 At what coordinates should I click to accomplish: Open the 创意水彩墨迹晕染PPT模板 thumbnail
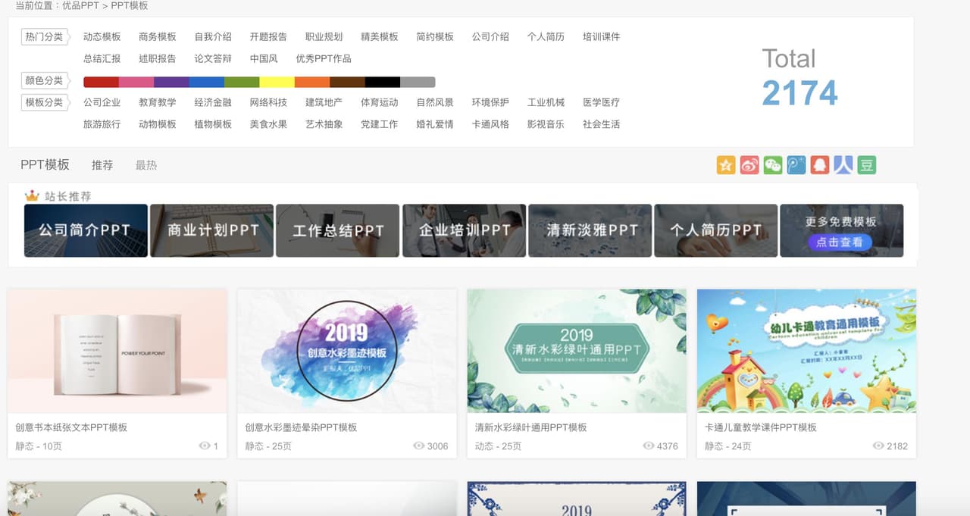347,351
